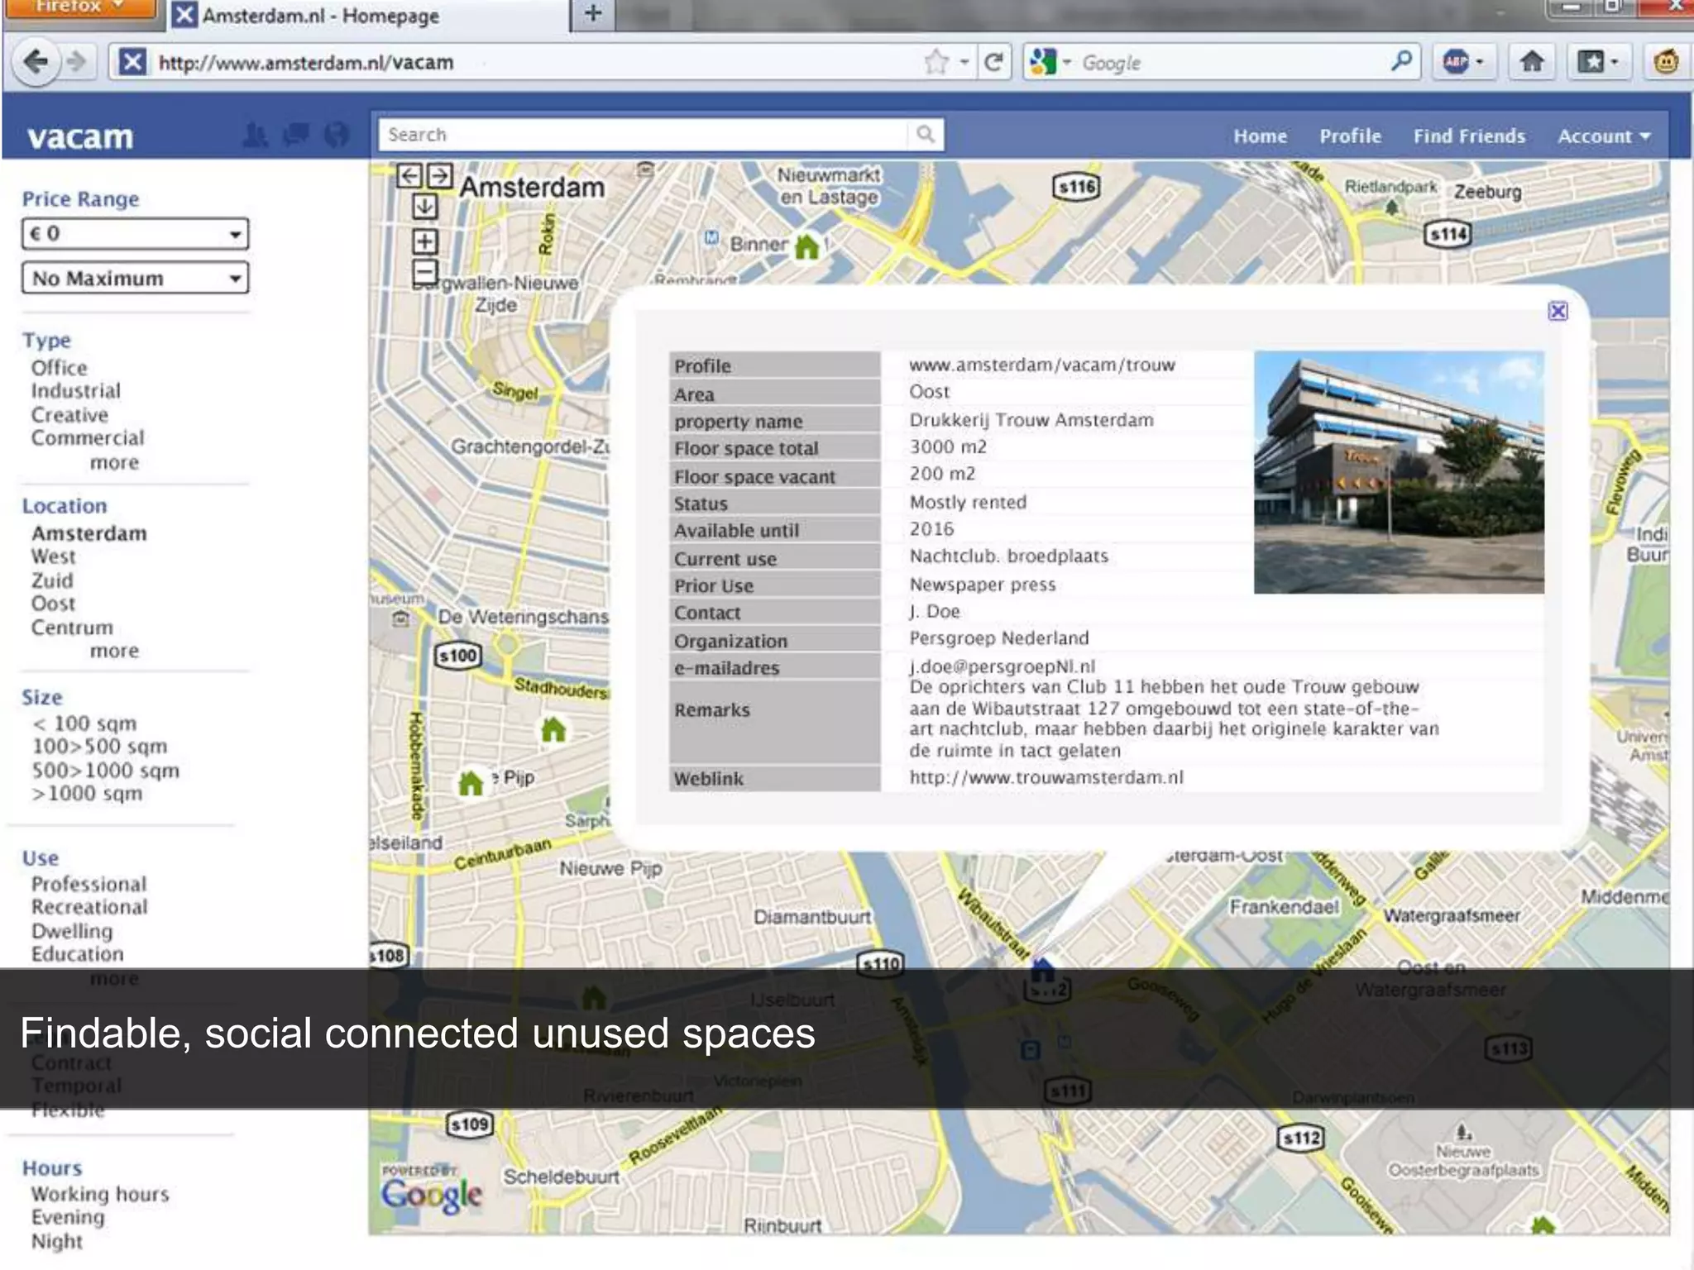The image size is (1694, 1270).
Task: Expand more options under Location
Action: pos(114,651)
